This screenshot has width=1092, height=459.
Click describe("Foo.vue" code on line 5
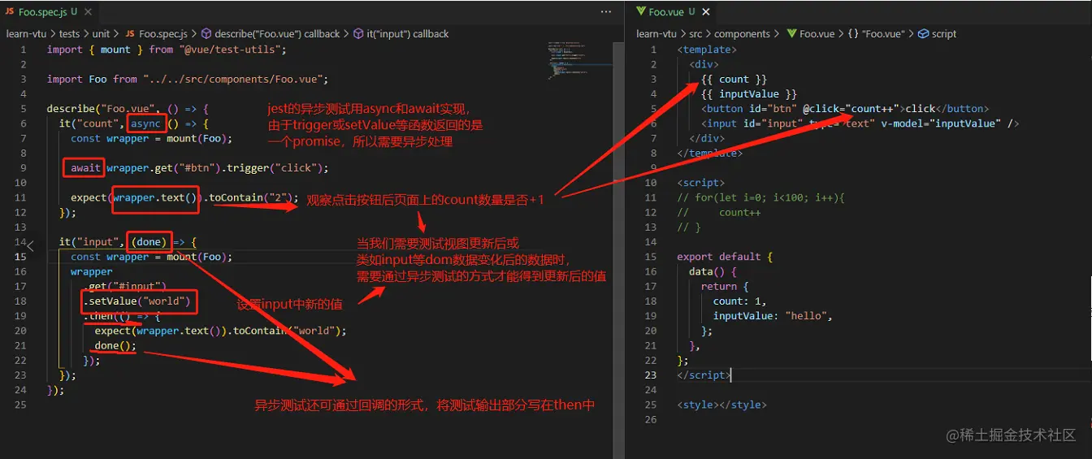click(x=128, y=109)
